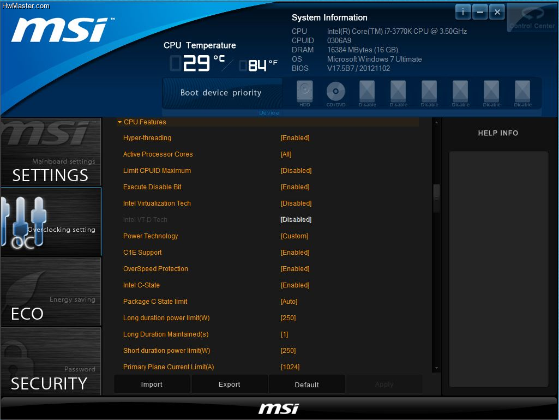Click the HELP INFO heading
This screenshot has height=420, width=559.
click(498, 133)
